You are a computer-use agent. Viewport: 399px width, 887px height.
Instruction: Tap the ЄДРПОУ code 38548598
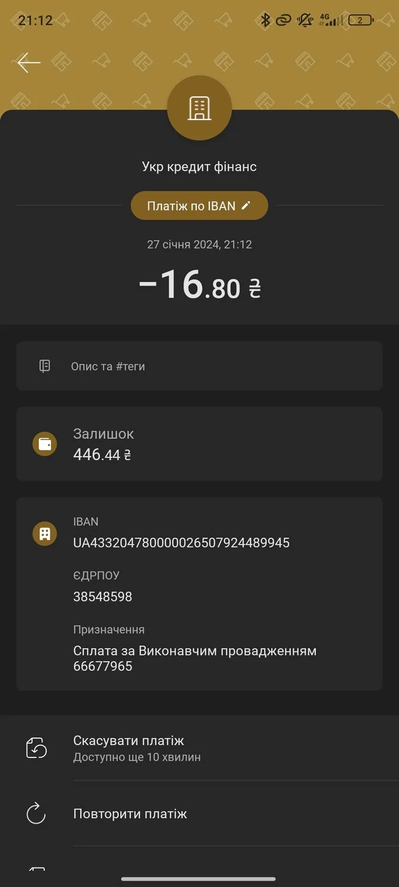tap(103, 596)
